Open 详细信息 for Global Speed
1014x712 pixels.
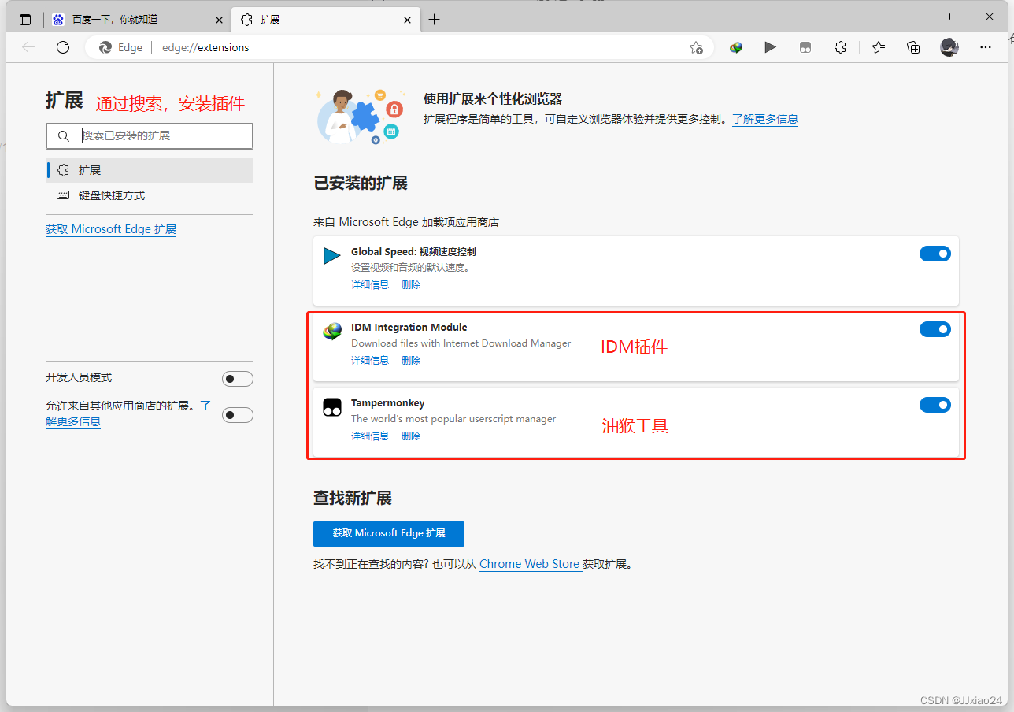pyautogui.click(x=370, y=285)
